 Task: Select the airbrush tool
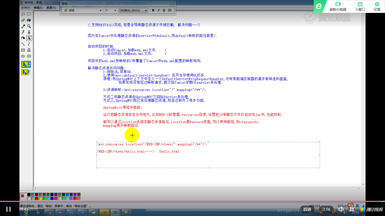23,38
